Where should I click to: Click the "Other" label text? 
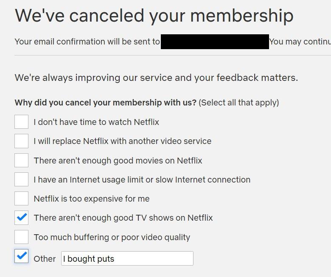45,259
